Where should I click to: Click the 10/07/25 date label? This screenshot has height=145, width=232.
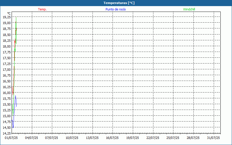tap(72, 138)
